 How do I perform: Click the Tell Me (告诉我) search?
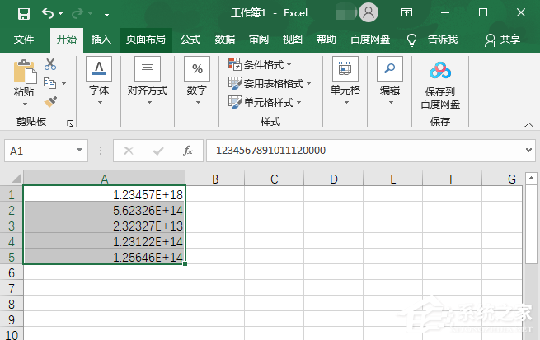click(x=434, y=39)
